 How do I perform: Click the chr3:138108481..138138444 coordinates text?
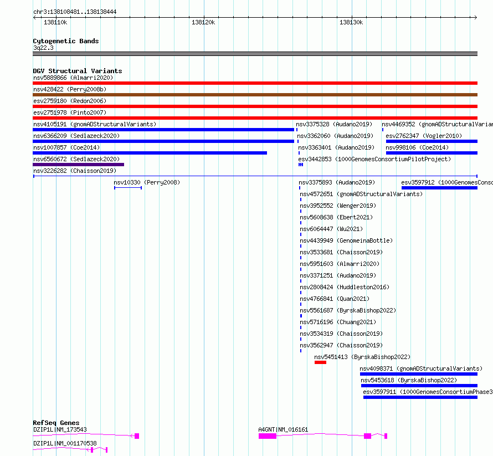point(75,12)
